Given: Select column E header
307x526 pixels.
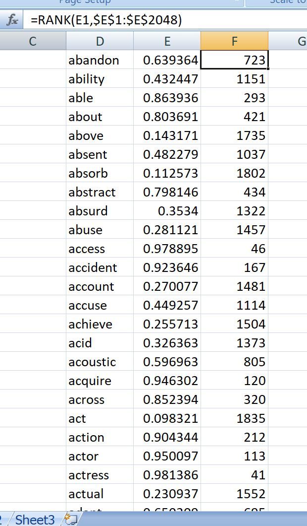Looking at the screenshot, I should (x=167, y=41).
